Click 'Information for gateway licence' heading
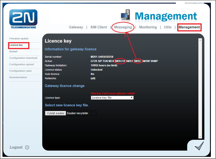 point(71,49)
